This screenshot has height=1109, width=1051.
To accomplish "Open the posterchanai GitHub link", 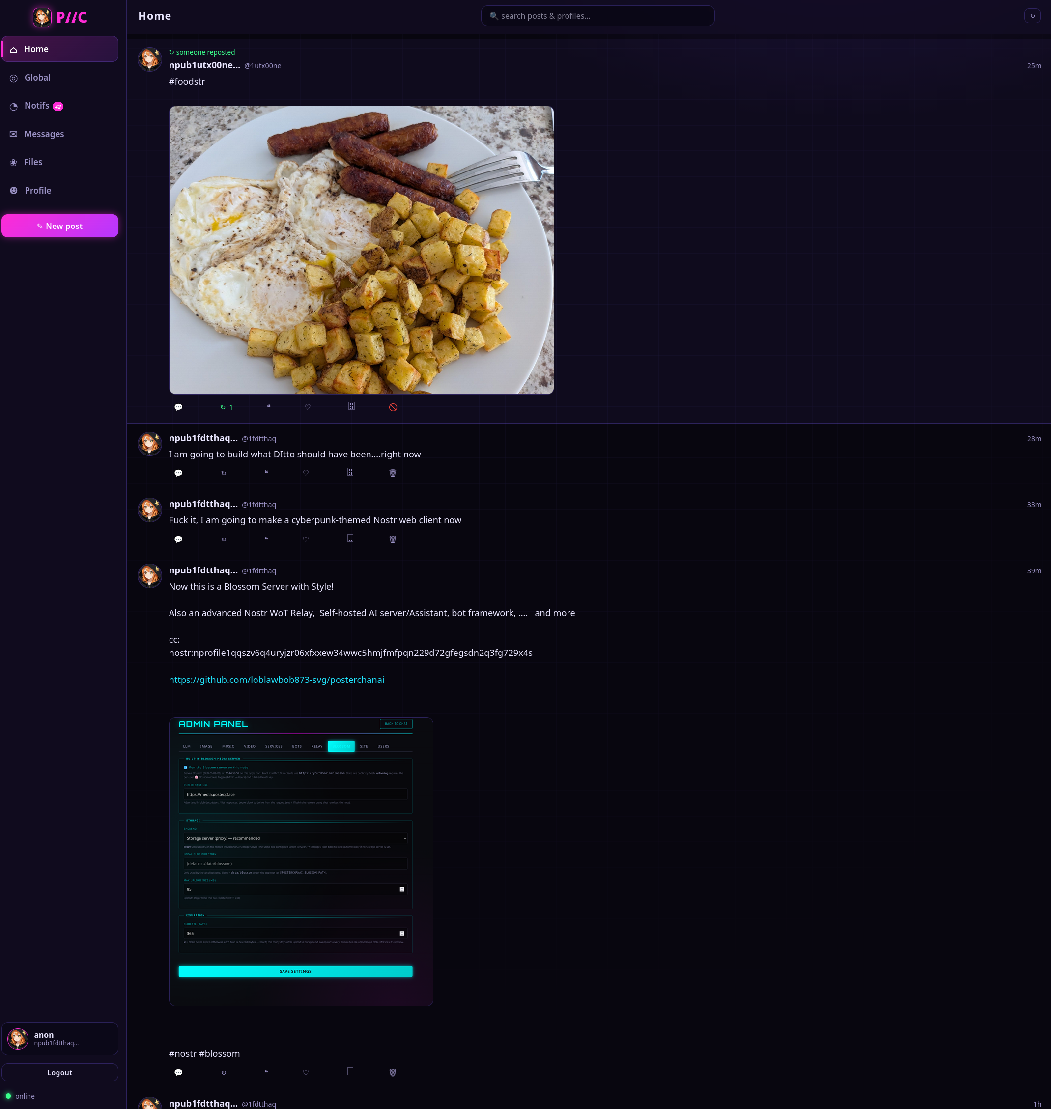I will [x=276, y=680].
